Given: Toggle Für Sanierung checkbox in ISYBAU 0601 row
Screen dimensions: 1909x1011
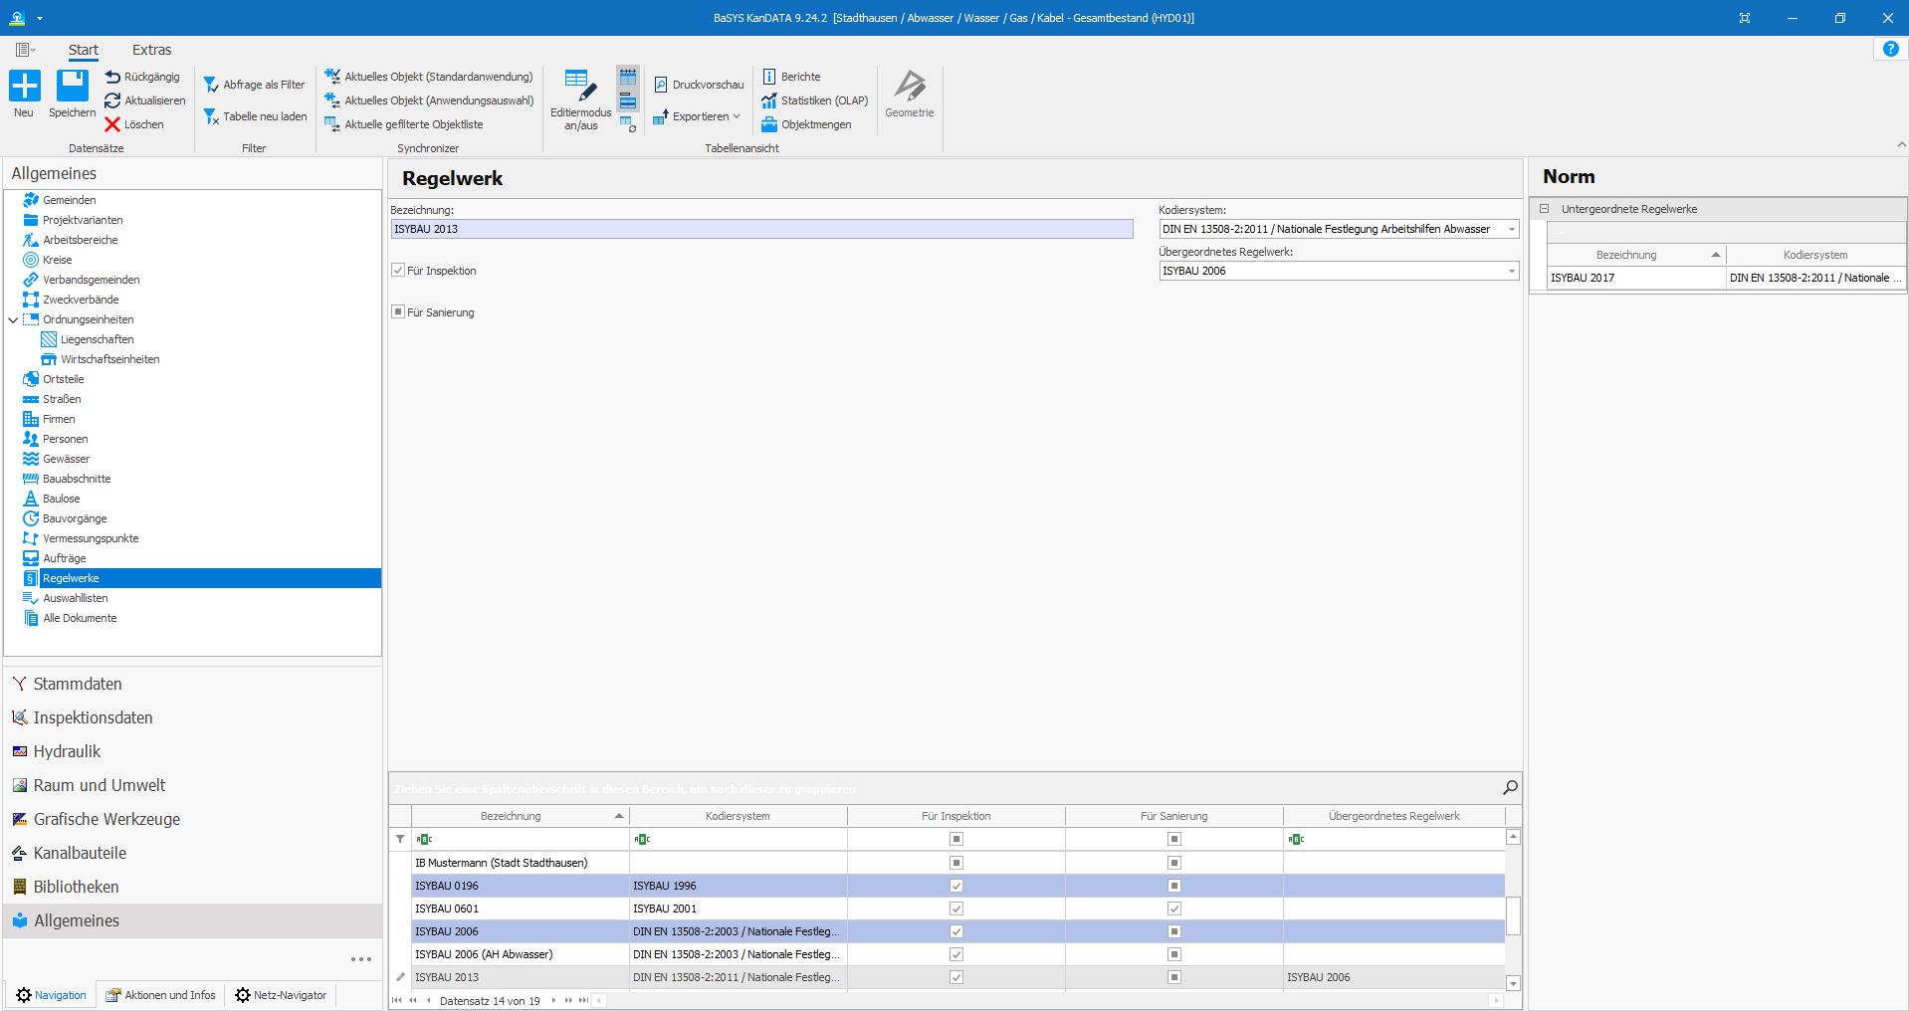Looking at the screenshot, I should tap(1173, 909).
